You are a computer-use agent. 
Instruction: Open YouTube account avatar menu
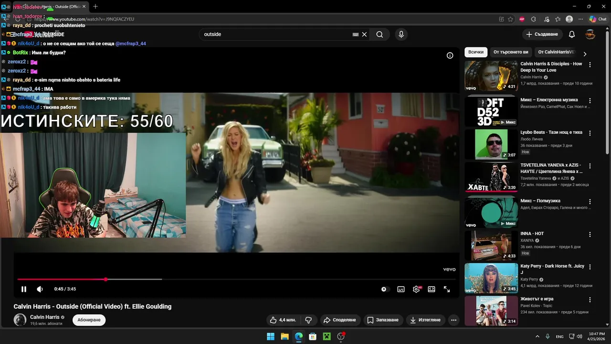(x=590, y=34)
